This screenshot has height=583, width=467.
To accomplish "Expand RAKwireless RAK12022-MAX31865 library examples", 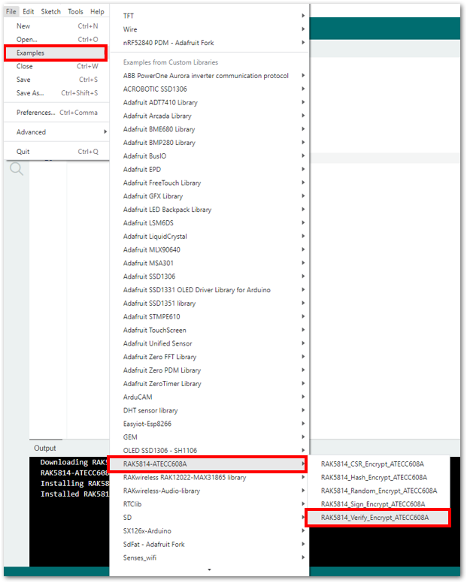I will tap(210, 477).
